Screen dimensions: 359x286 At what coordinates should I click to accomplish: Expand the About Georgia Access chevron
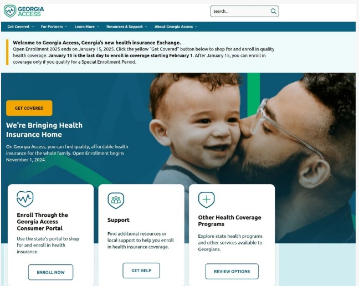(196, 27)
